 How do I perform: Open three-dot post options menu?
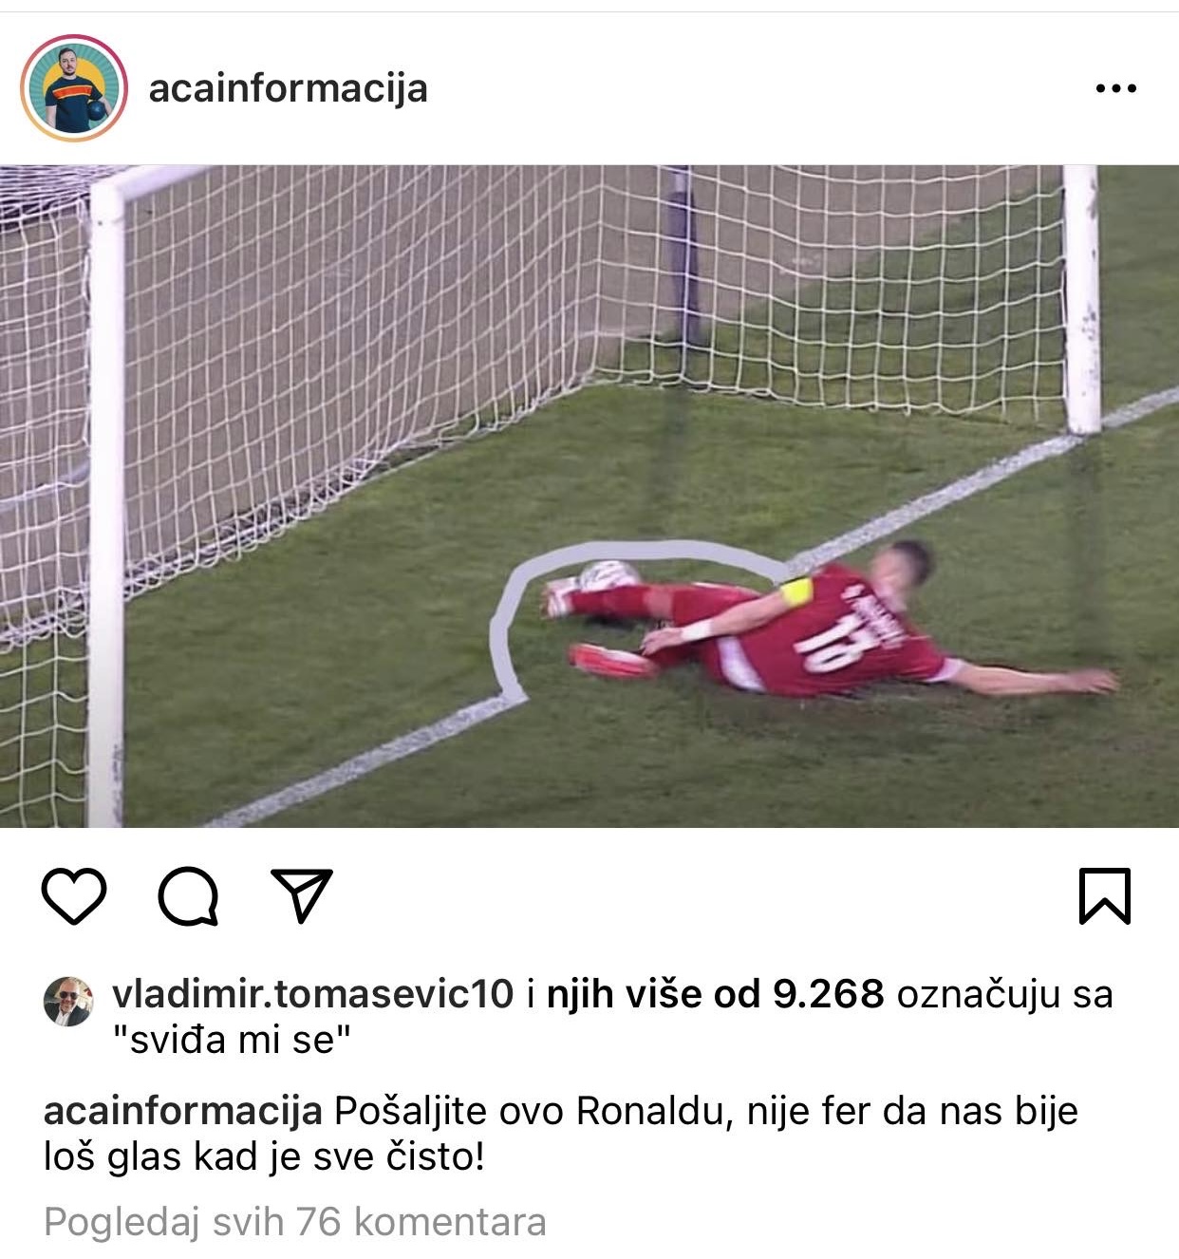click(x=1115, y=88)
